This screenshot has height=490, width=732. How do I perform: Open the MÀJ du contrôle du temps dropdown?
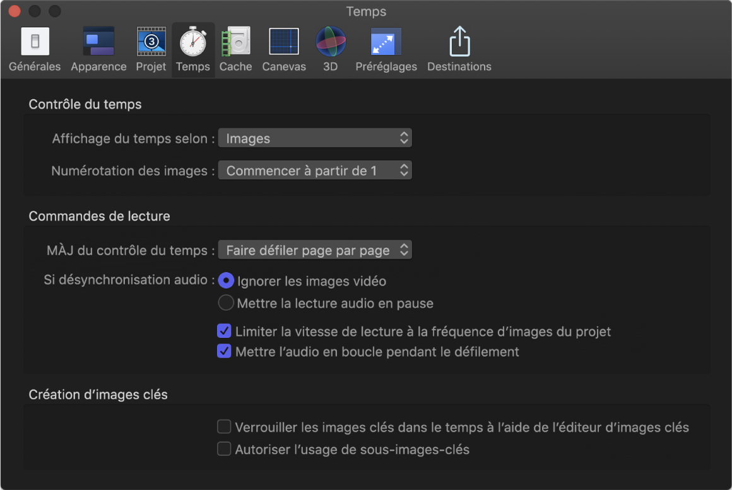[315, 250]
